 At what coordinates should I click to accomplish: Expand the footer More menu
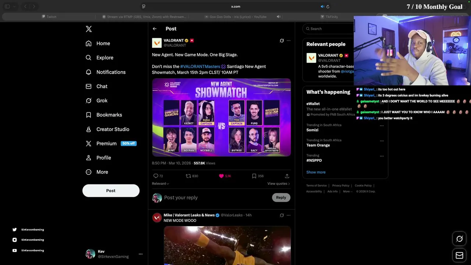tap(347, 191)
